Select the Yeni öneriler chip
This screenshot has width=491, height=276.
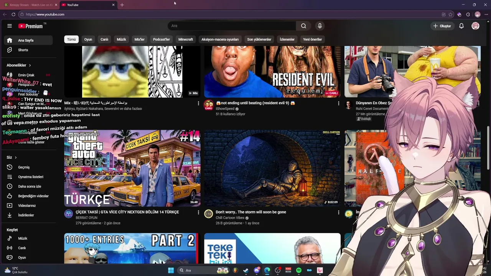(x=312, y=39)
